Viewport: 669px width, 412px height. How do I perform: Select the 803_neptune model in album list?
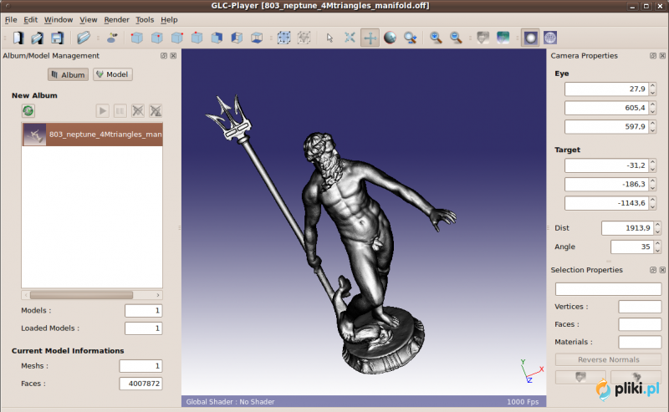(92, 135)
